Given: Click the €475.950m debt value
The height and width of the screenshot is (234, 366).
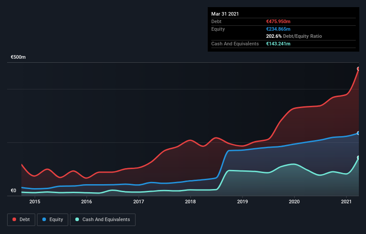Looking at the screenshot, I should pos(278,21).
